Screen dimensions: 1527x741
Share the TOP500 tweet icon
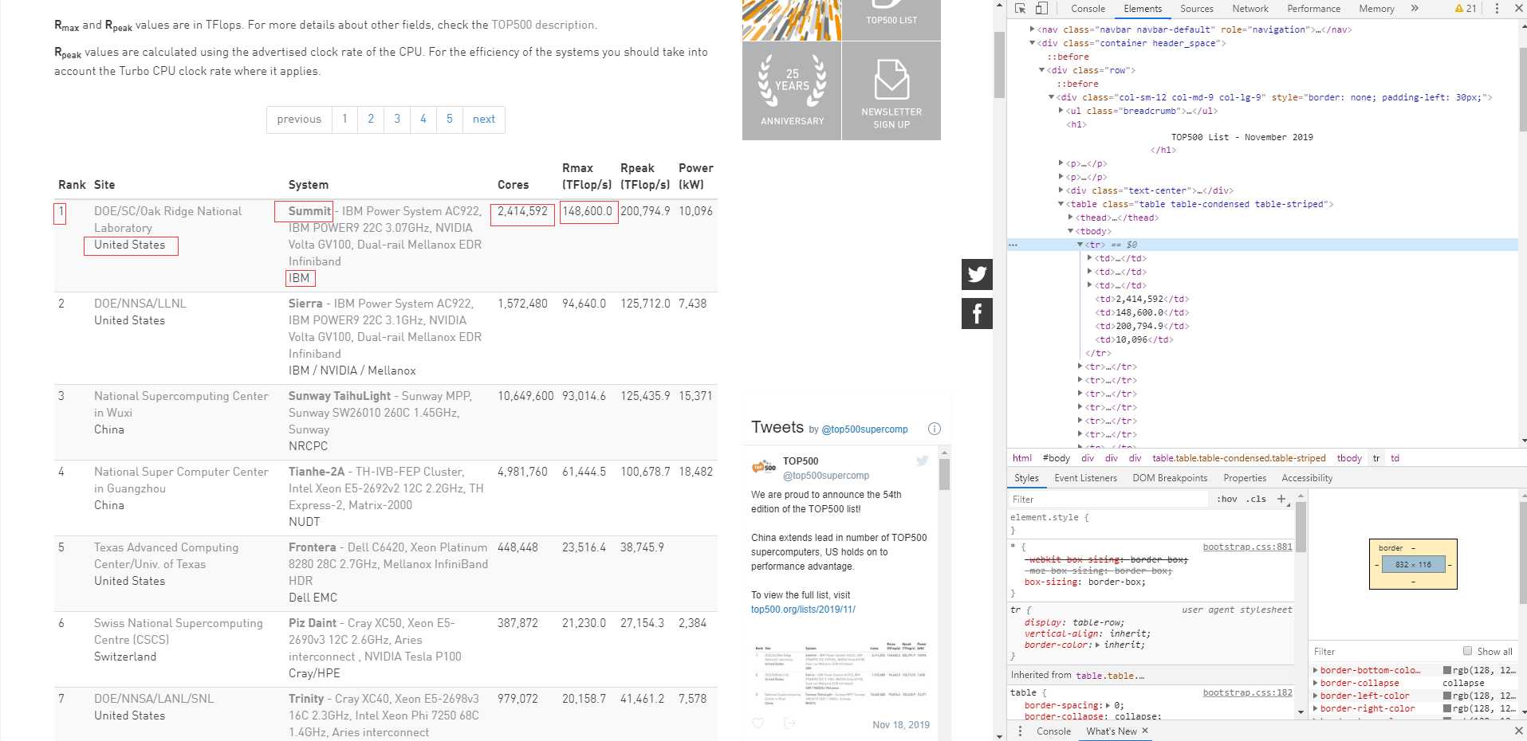click(x=789, y=723)
